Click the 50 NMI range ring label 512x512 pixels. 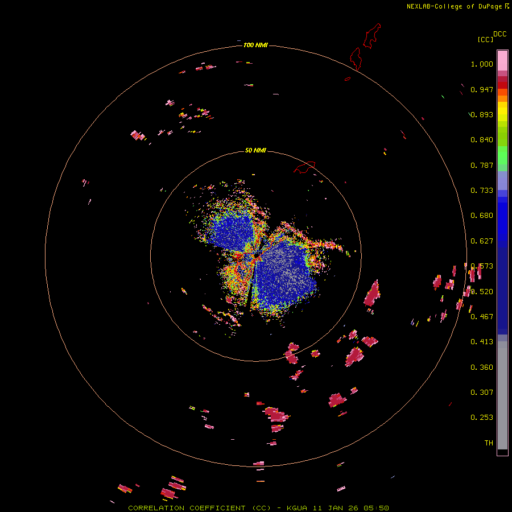pyautogui.click(x=255, y=150)
